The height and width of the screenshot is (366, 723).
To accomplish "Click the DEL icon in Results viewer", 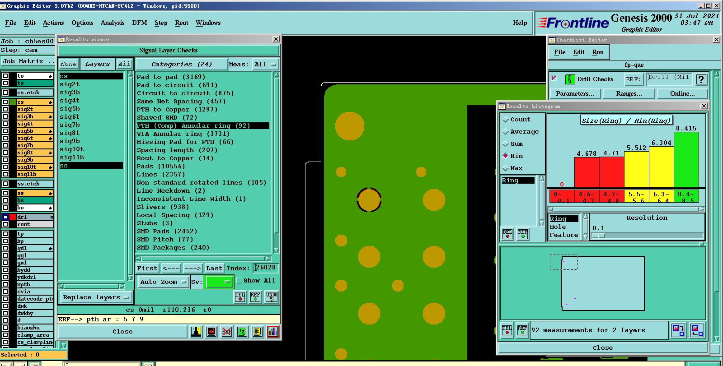I will tap(240, 297).
